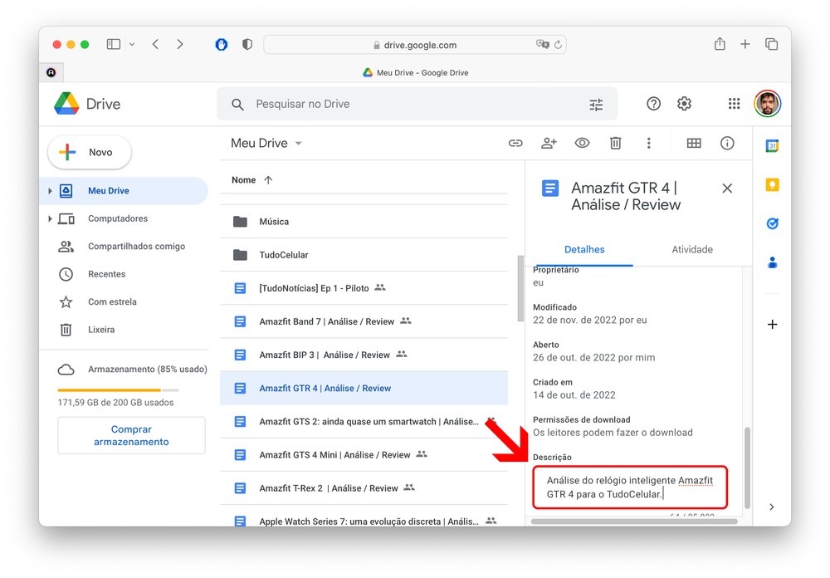Open more actions three-dot menu
This screenshot has width=830, height=578.
pyautogui.click(x=648, y=143)
